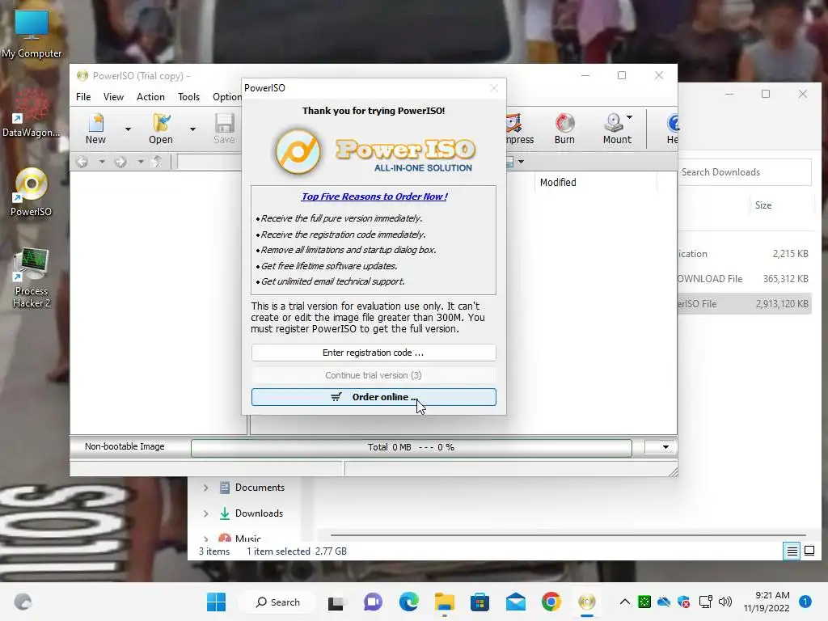Select Documents in Explorer navigation pane
Viewport: 828px width, 621px height.
click(260, 488)
